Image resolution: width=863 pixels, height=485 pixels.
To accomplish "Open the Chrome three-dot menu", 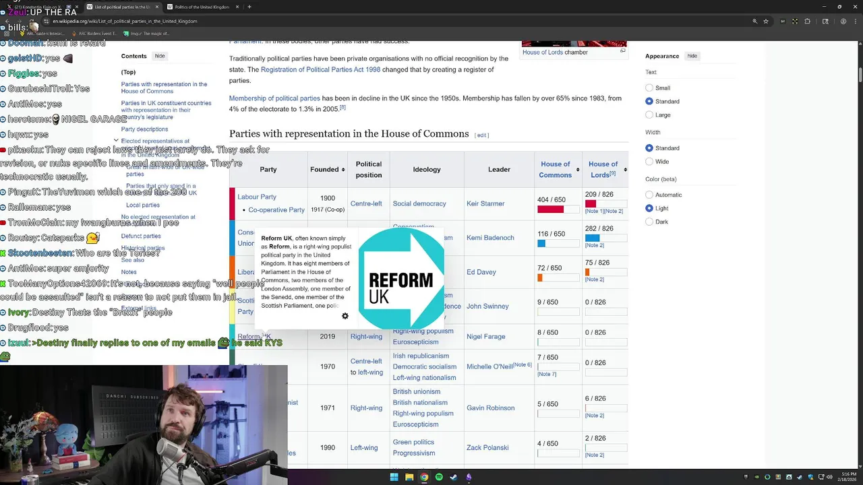I will click(x=856, y=21).
